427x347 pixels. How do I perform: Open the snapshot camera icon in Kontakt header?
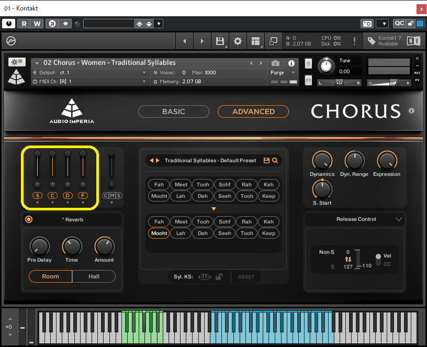(276, 63)
